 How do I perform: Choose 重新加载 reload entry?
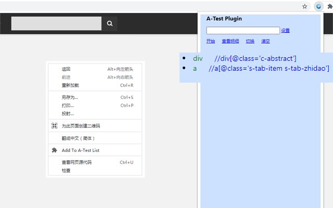point(95,85)
